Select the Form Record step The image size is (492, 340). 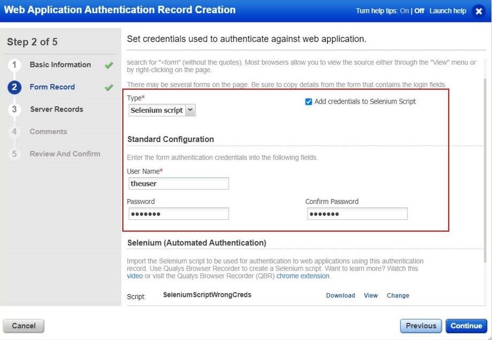(x=52, y=87)
